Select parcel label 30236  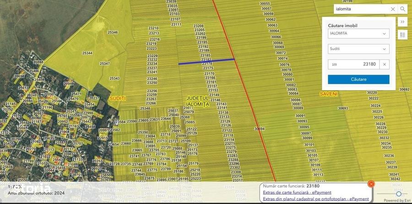coord(389,156)
